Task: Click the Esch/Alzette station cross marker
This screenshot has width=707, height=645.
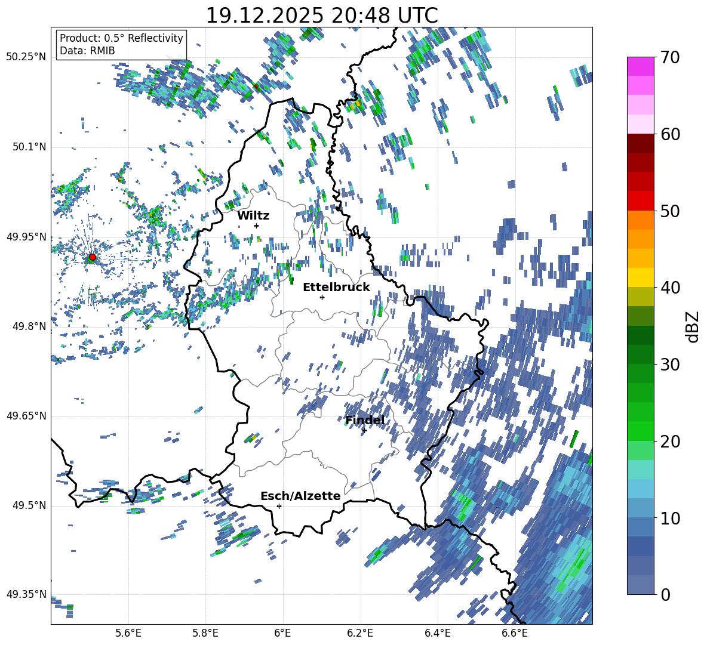Action: [279, 506]
